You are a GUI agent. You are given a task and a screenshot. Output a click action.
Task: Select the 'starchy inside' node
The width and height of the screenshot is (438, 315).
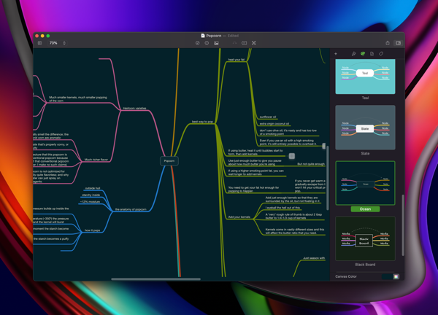point(91,195)
